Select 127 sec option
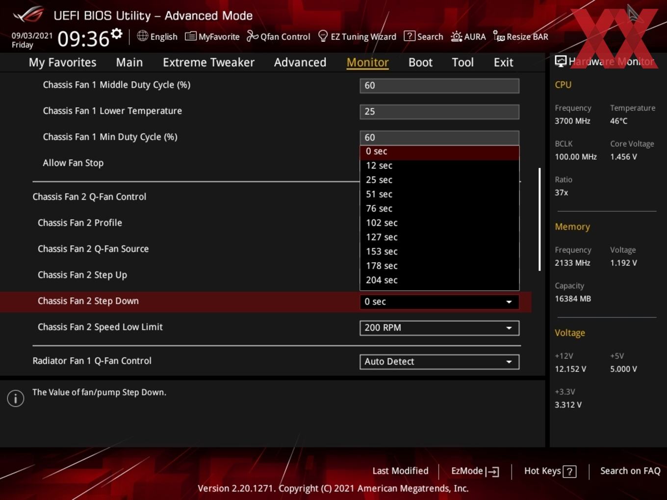 439,237
